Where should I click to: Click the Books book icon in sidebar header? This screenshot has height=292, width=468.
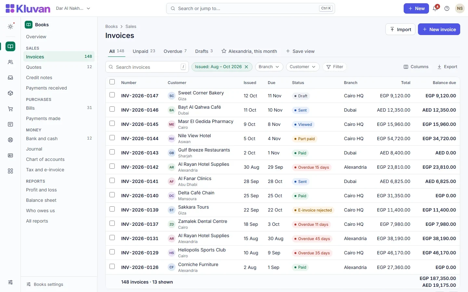[x=29, y=25]
